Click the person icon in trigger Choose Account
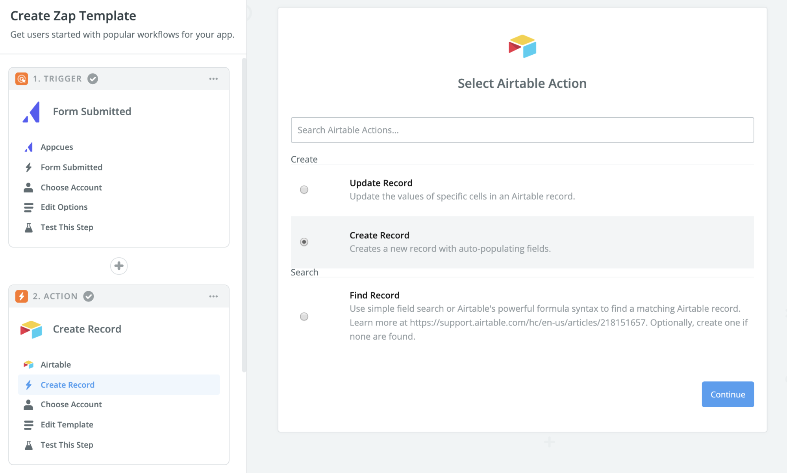 28,187
